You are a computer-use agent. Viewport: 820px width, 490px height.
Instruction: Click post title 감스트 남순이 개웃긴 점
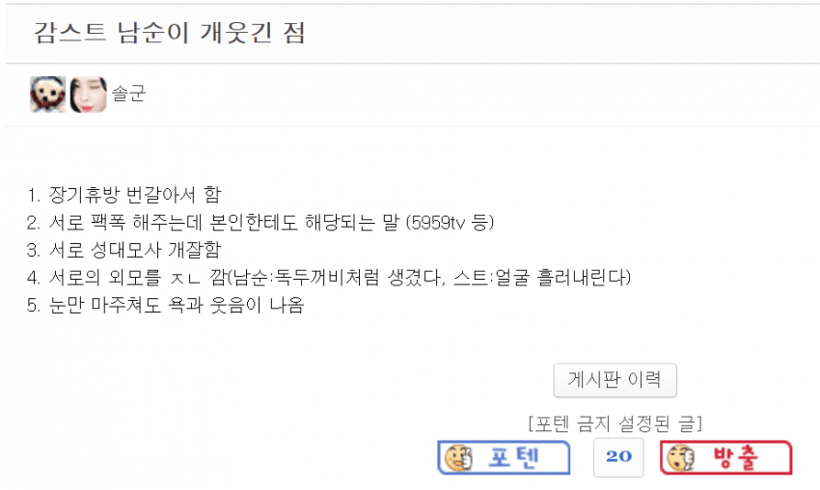point(169,33)
